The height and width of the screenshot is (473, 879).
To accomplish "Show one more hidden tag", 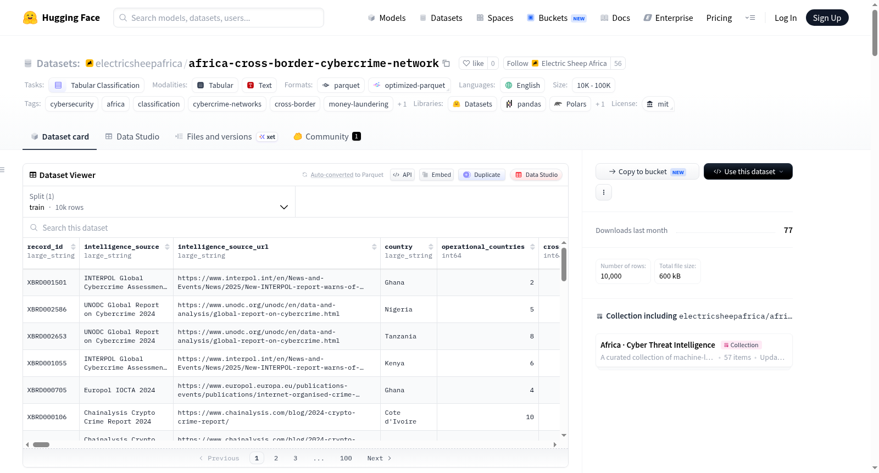I will pyautogui.click(x=402, y=104).
